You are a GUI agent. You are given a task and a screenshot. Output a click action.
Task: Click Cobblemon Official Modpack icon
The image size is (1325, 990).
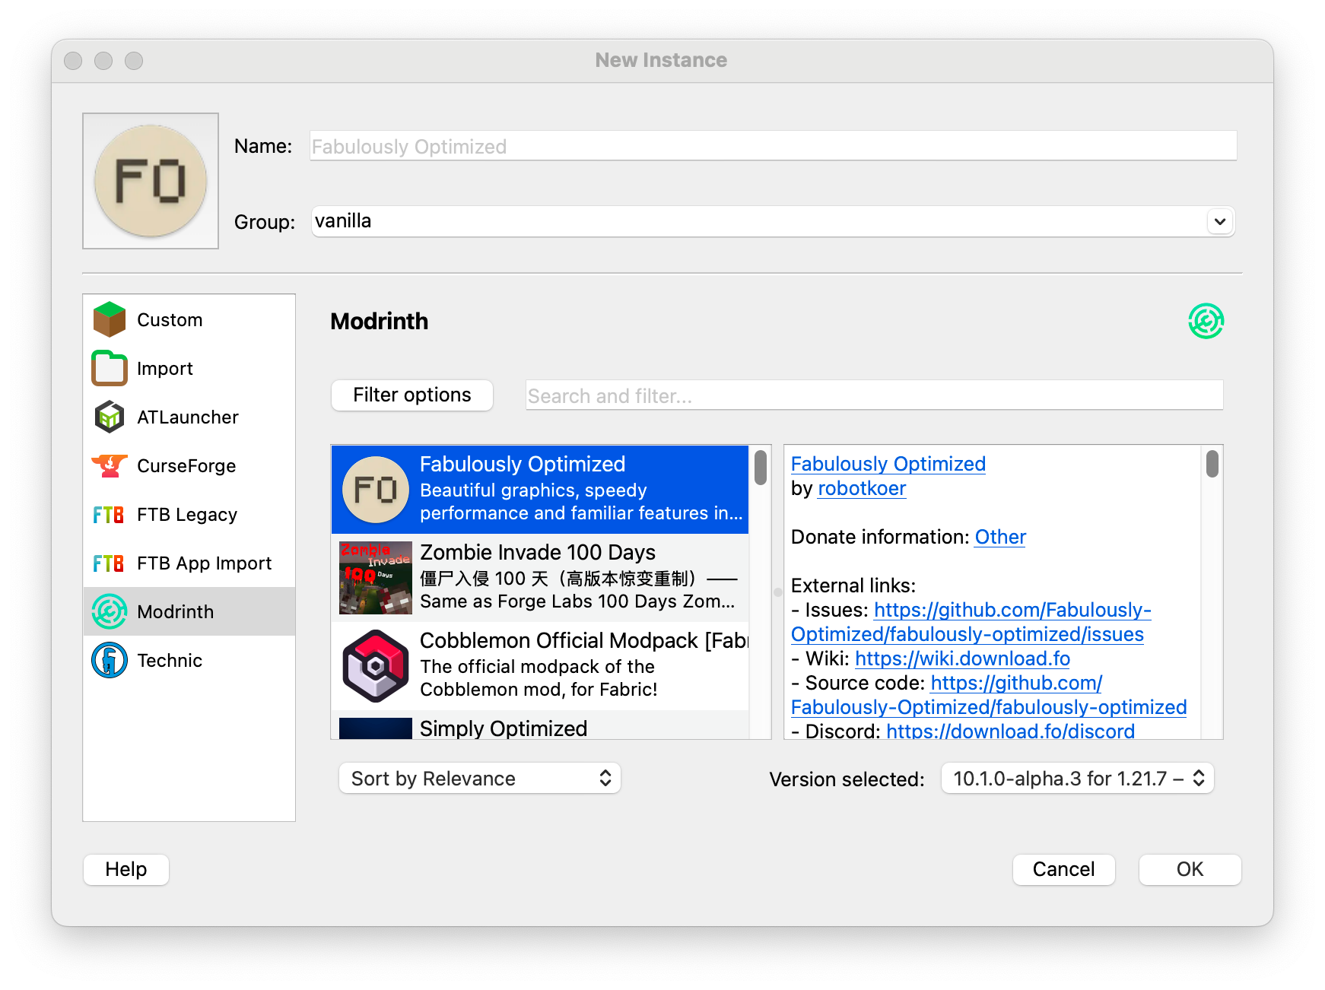point(376,666)
